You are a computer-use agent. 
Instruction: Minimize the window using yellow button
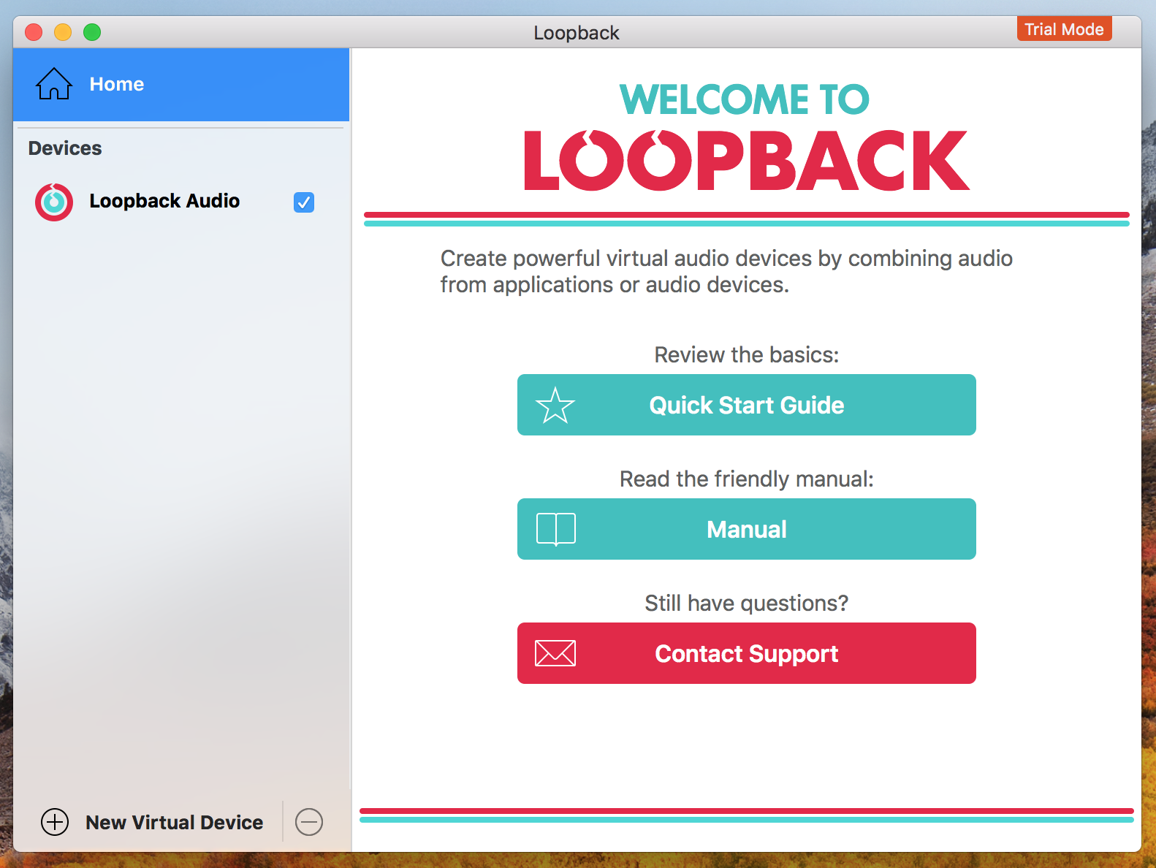pyautogui.click(x=63, y=32)
